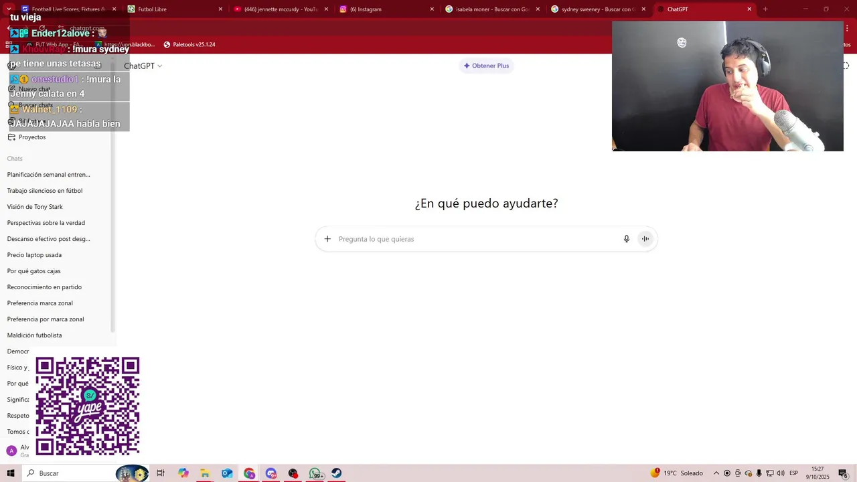857x482 pixels.
Task: Open chat Por qué gatos cajas
Action: (34, 271)
